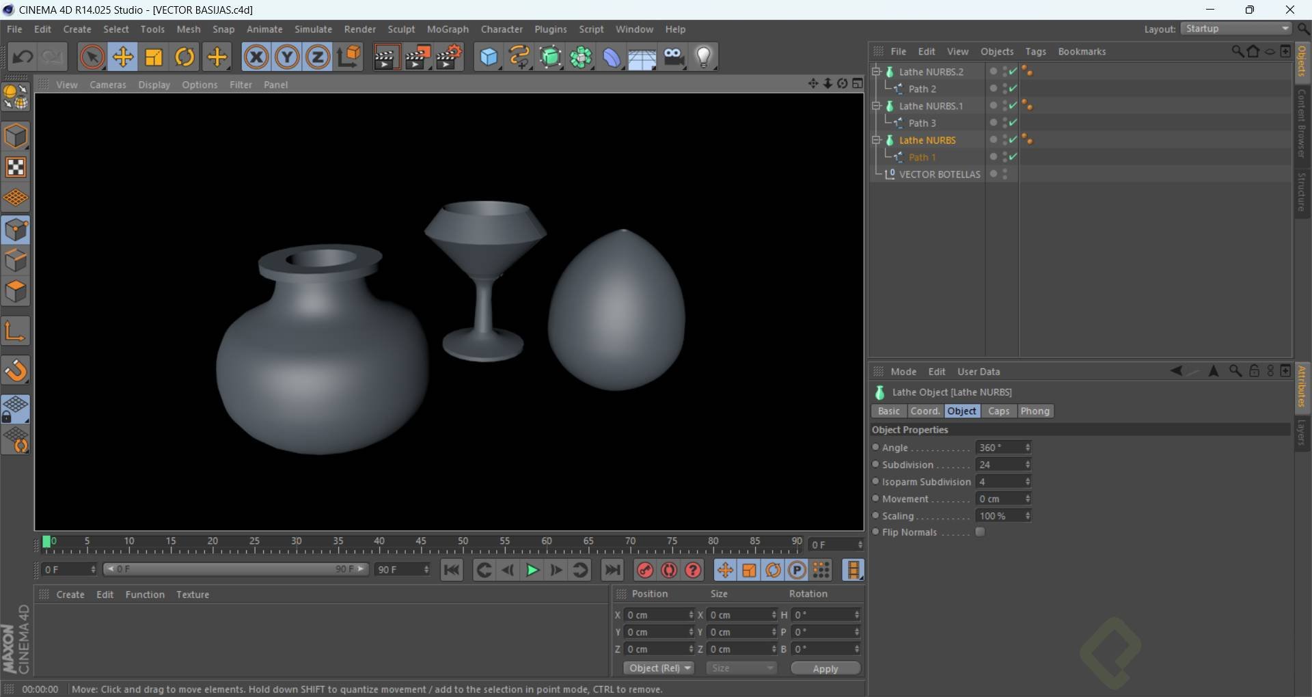The width and height of the screenshot is (1312, 697).
Task: Adjust the Angle value stepper
Action: coord(1027,448)
